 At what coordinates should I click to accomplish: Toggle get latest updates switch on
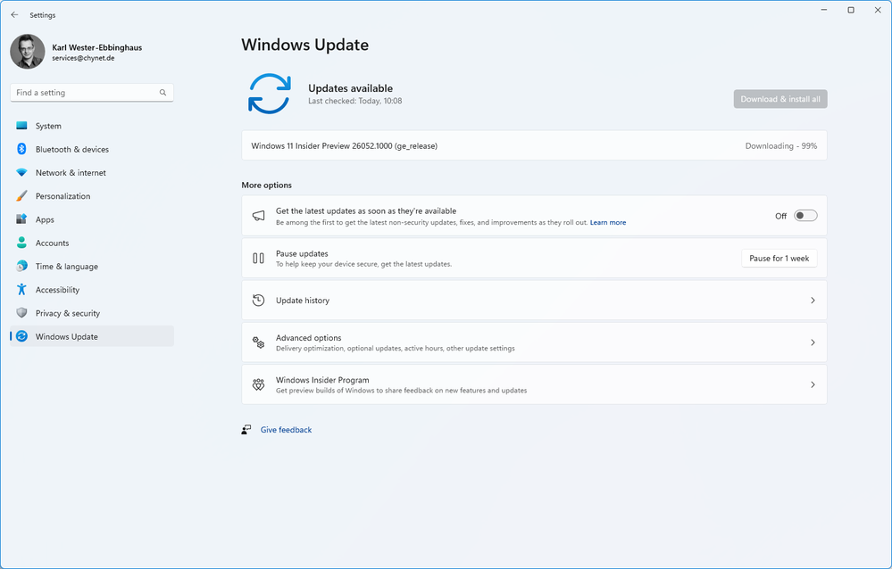point(805,216)
